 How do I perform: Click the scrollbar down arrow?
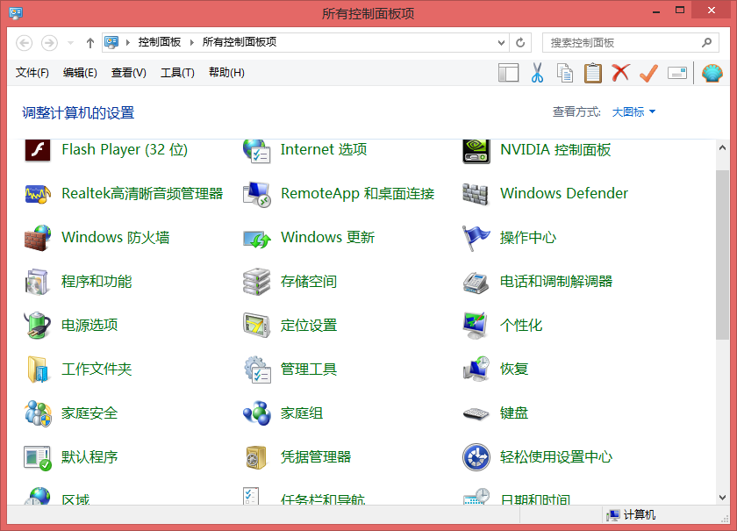pyautogui.click(x=722, y=498)
